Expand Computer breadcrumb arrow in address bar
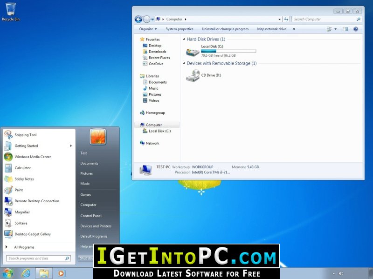 pos(186,19)
